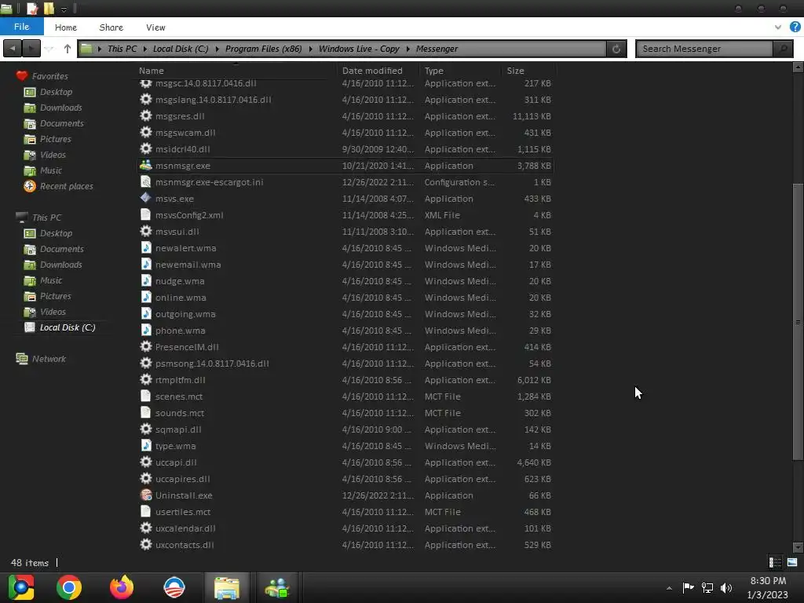Open Downloads under Favorites
Screen dimensions: 804x603
[61, 108]
